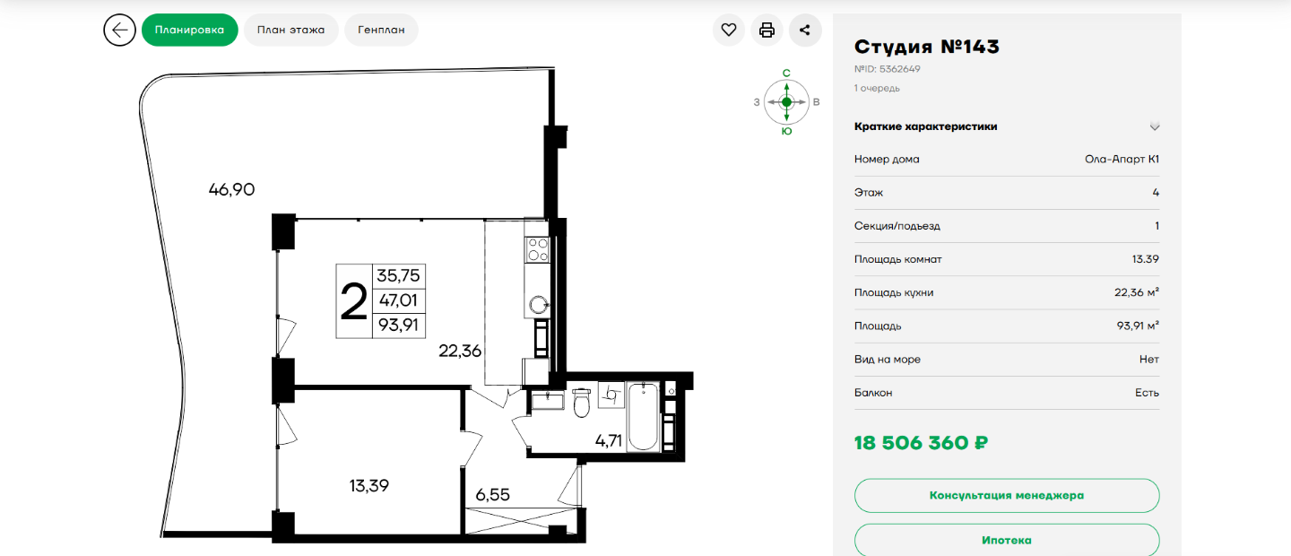Click the Номер дома value Ола-Апарт К1
Screen dimensions: 1291x556
tap(1122, 160)
